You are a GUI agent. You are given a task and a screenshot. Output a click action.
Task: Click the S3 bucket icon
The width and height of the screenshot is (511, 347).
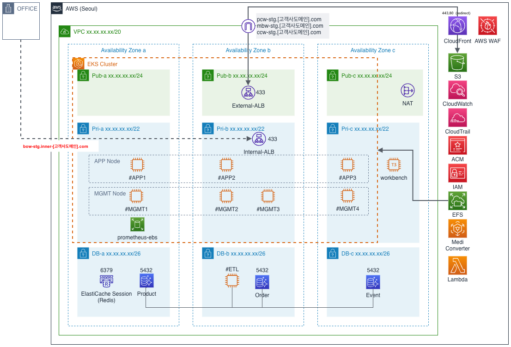[458, 62]
